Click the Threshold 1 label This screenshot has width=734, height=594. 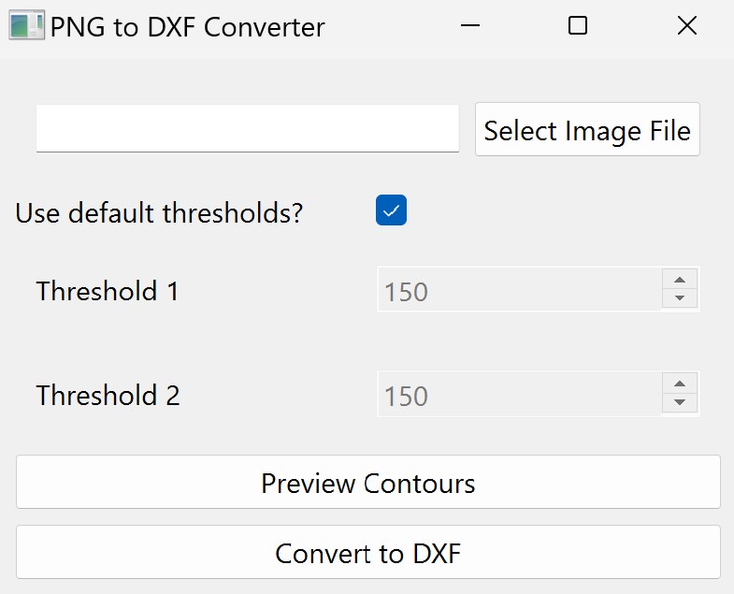click(x=108, y=291)
